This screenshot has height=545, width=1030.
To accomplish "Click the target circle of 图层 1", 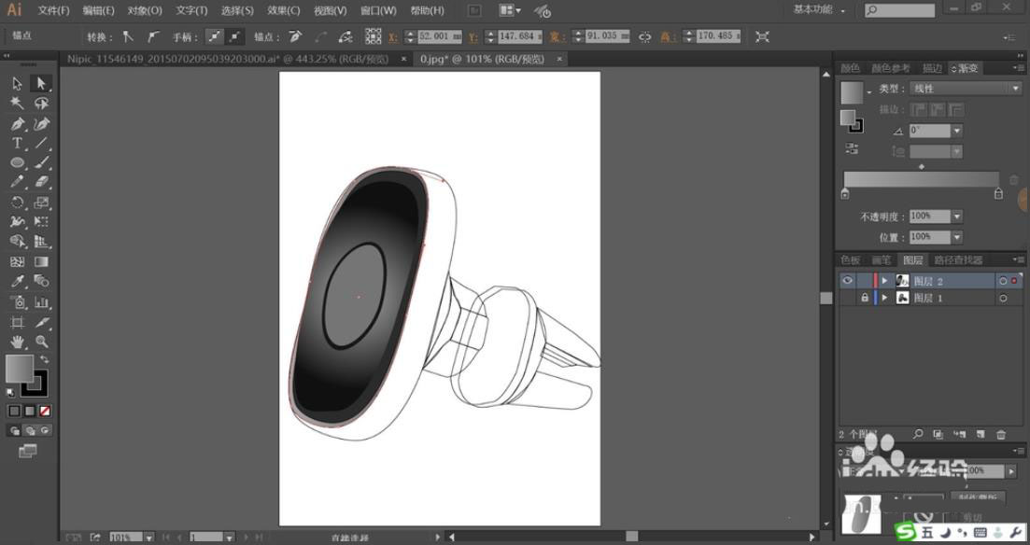I will pos(1003,298).
